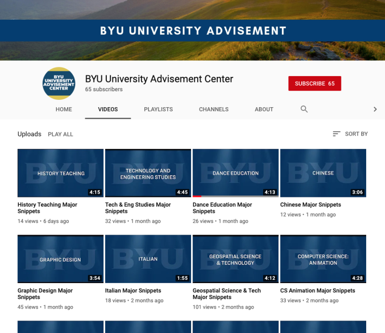The height and width of the screenshot is (333, 385).
Task: Switch to the Home tab
Action: [64, 109]
